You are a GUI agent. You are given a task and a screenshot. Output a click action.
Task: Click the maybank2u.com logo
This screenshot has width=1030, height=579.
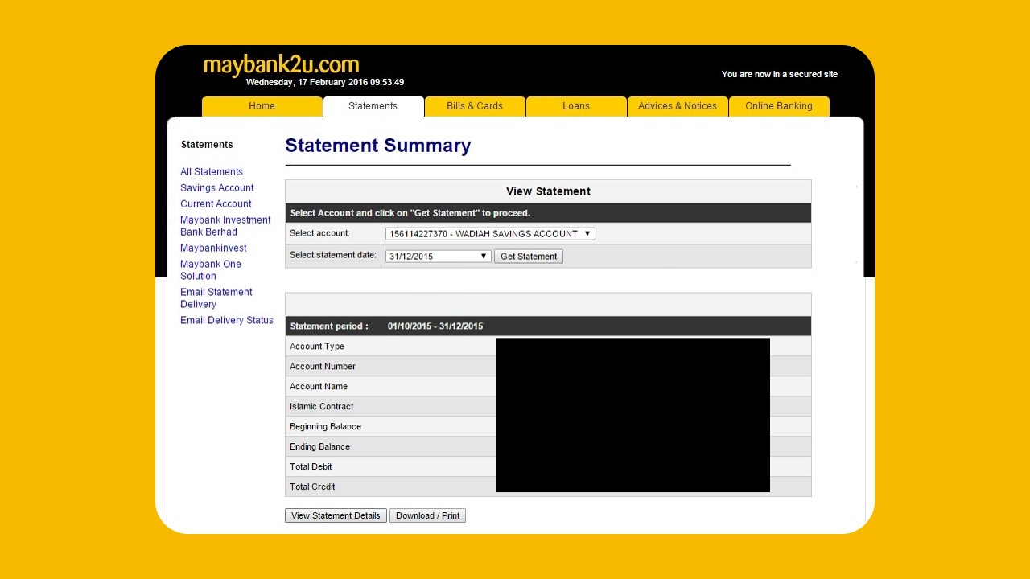click(x=281, y=65)
